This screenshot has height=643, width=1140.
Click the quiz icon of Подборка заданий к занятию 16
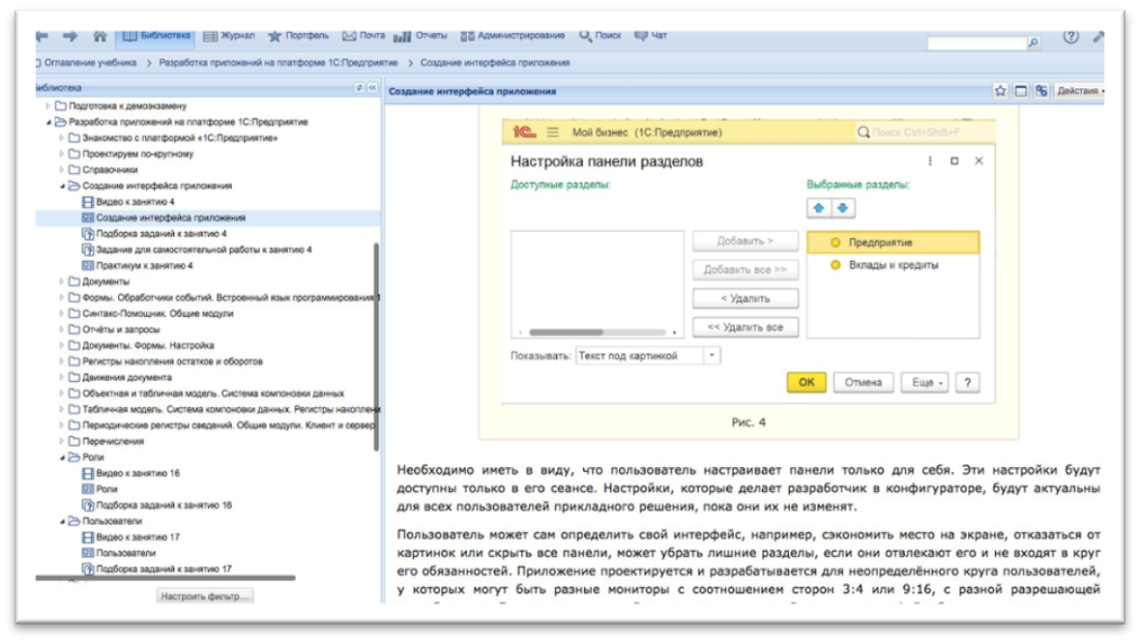click(88, 505)
